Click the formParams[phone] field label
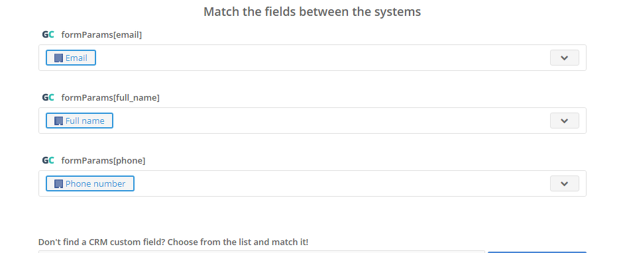627x253 pixels. point(103,160)
